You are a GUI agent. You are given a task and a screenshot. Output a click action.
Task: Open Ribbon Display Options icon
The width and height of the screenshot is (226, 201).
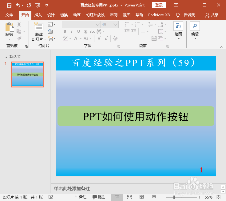pos(176,5)
